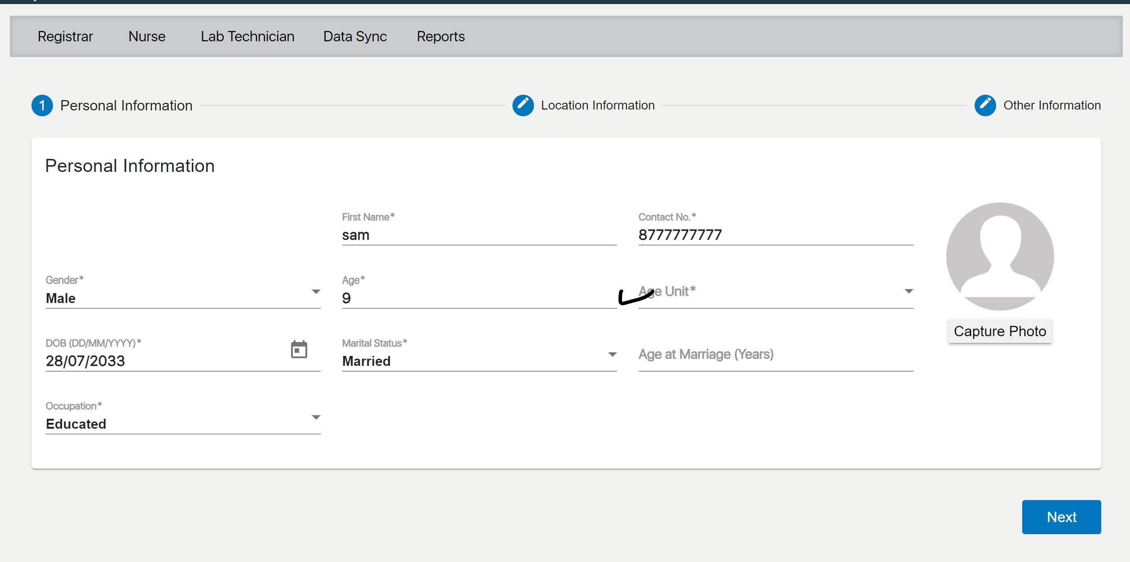Viewport: 1130px width, 562px height.
Task: Click the Other Information pencil step icon
Action: 985,105
